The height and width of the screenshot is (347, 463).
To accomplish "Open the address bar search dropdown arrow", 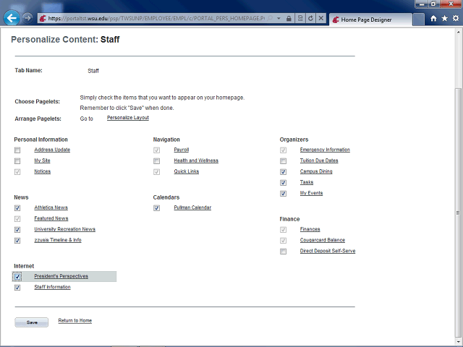I will coord(279,17).
